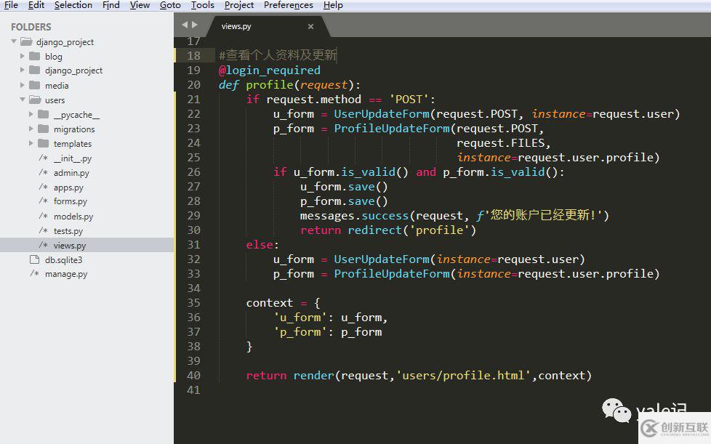Screen dimensions: 711x444
Task: Click the previous tab arrow icon
Action: (x=185, y=25)
